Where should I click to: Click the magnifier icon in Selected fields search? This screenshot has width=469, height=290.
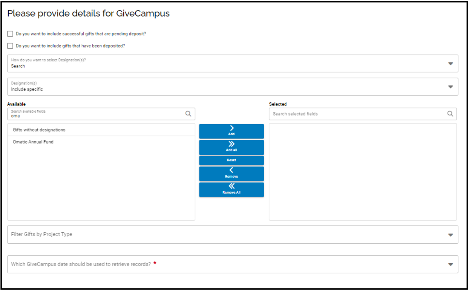coord(450,114)
